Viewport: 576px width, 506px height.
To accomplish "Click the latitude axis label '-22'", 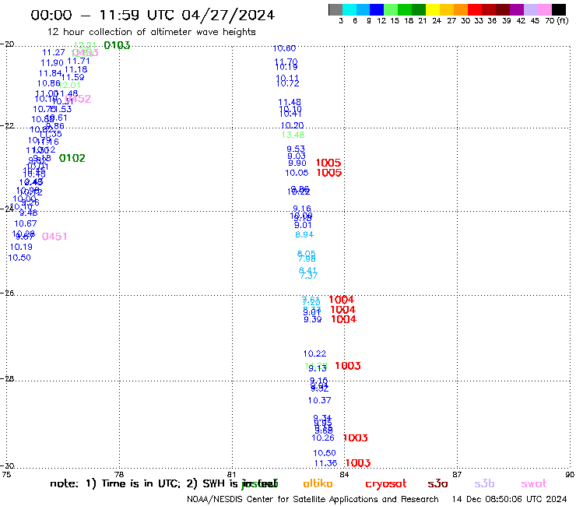I will pos(7,125).
